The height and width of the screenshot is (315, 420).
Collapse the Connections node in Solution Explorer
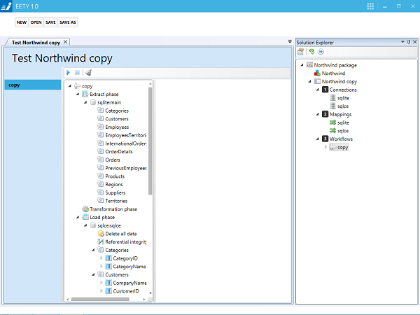click(x=318, y=90)
